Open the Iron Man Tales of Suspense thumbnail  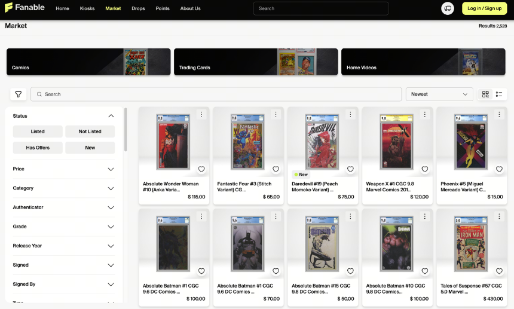[471, 243]
